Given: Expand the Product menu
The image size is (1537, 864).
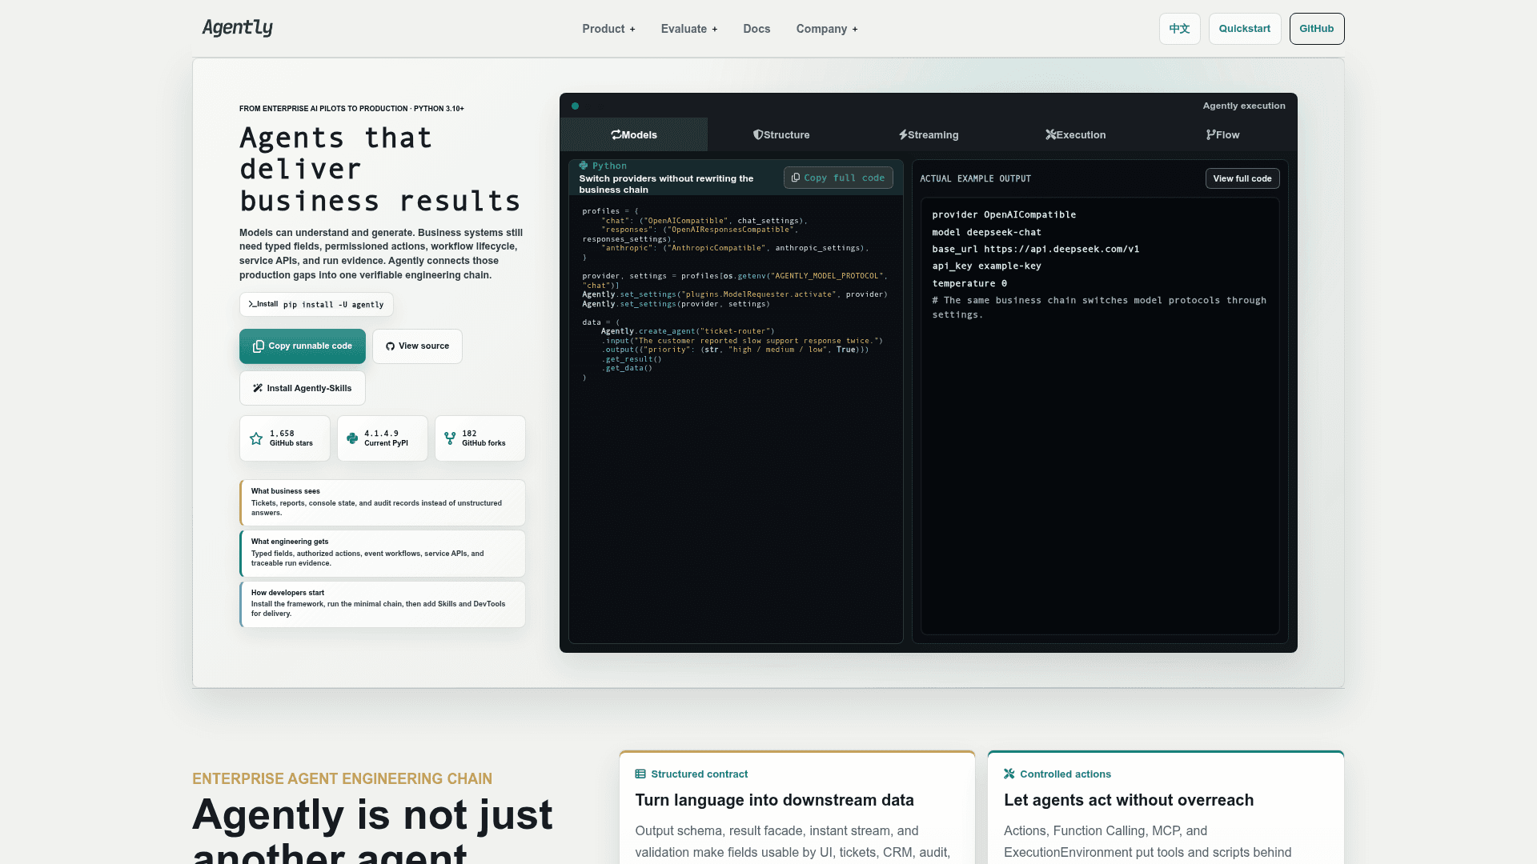Looking at the screenshot, I should pyautogui.click(x=608, y=29).
